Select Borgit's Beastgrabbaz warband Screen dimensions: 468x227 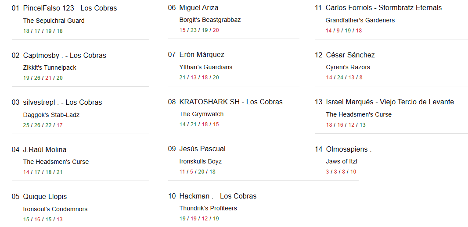210,20
